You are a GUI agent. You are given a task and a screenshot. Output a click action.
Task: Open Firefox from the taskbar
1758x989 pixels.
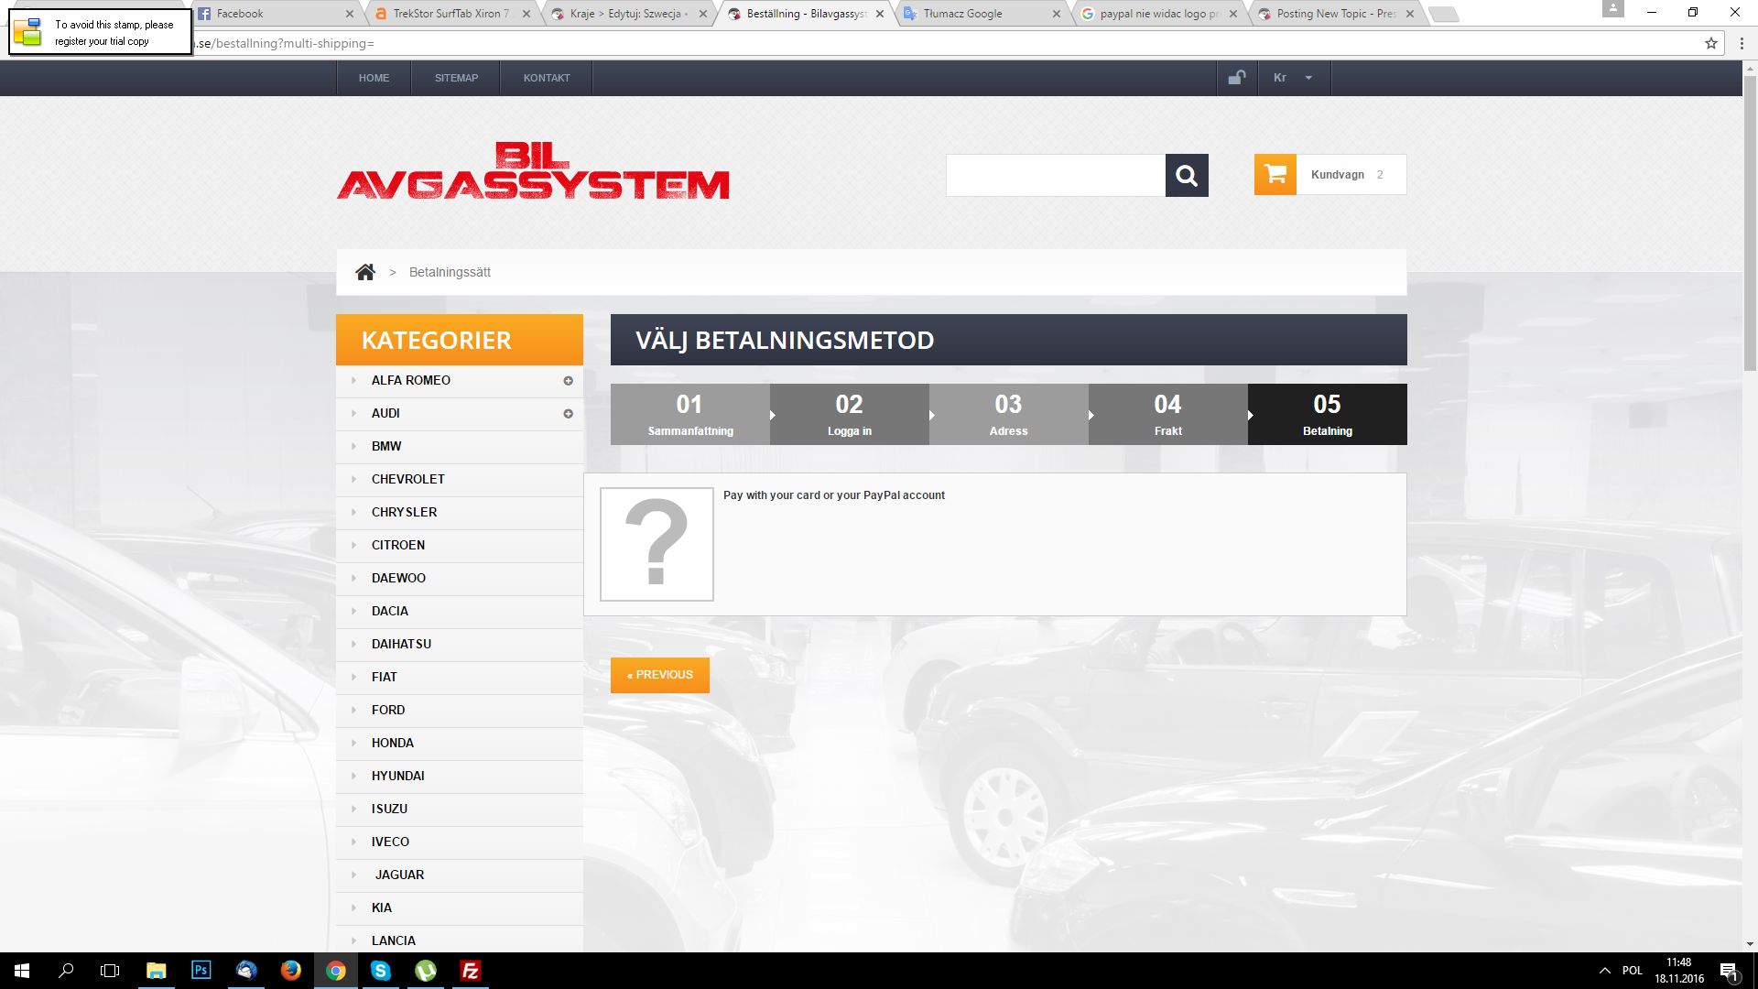tap(290, 971)
